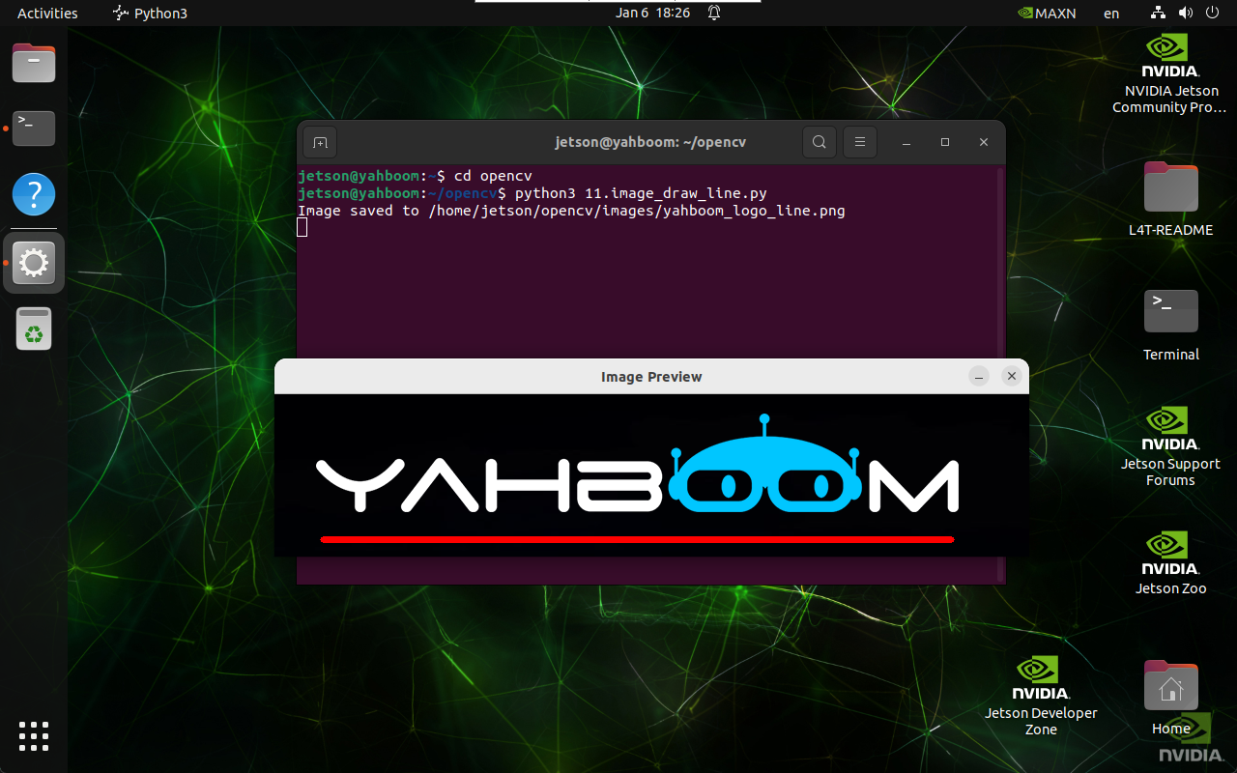This screenshot has height=773, width=1237.
Task: Select the Terminal desktop shortcut
Action: pos(1170,324)
